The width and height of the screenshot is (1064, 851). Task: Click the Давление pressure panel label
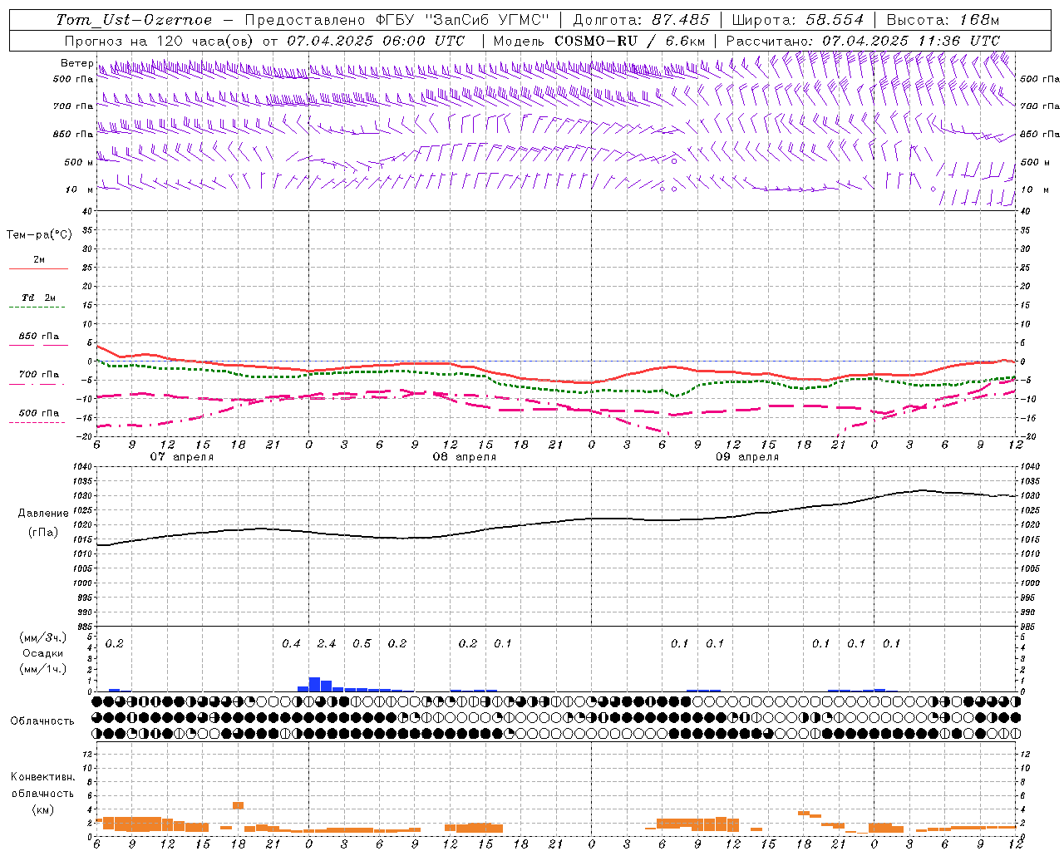point(43,514)
